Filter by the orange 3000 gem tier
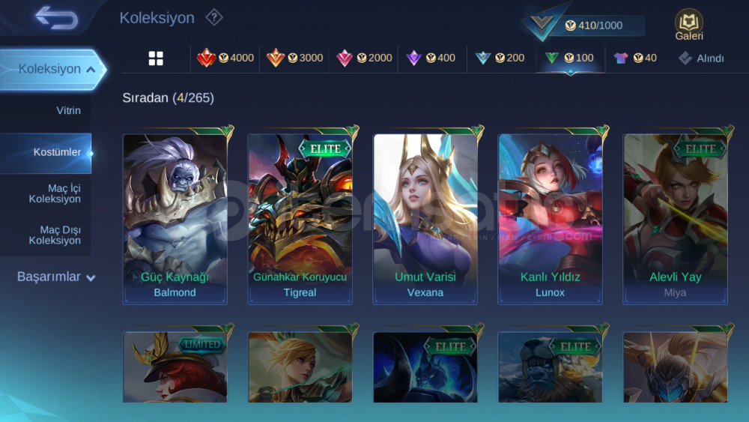This screenshot has height=422, width=749. tap(294, 58)
